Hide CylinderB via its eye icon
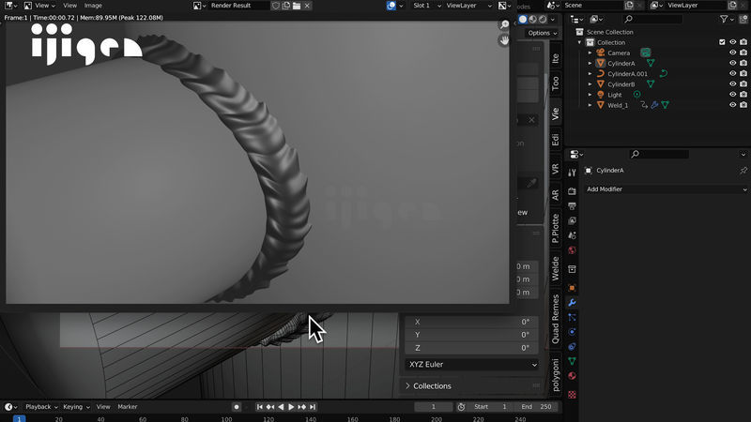The height and width of the screenshot is (422, 751). tap(733, 84)
